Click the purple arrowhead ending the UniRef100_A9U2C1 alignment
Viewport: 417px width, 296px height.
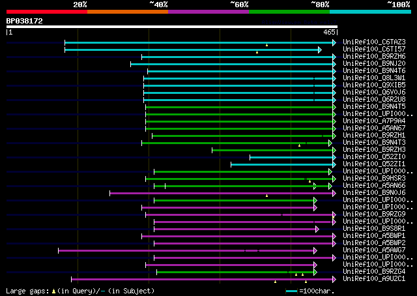pyautogui.click(x=334, y=280)
